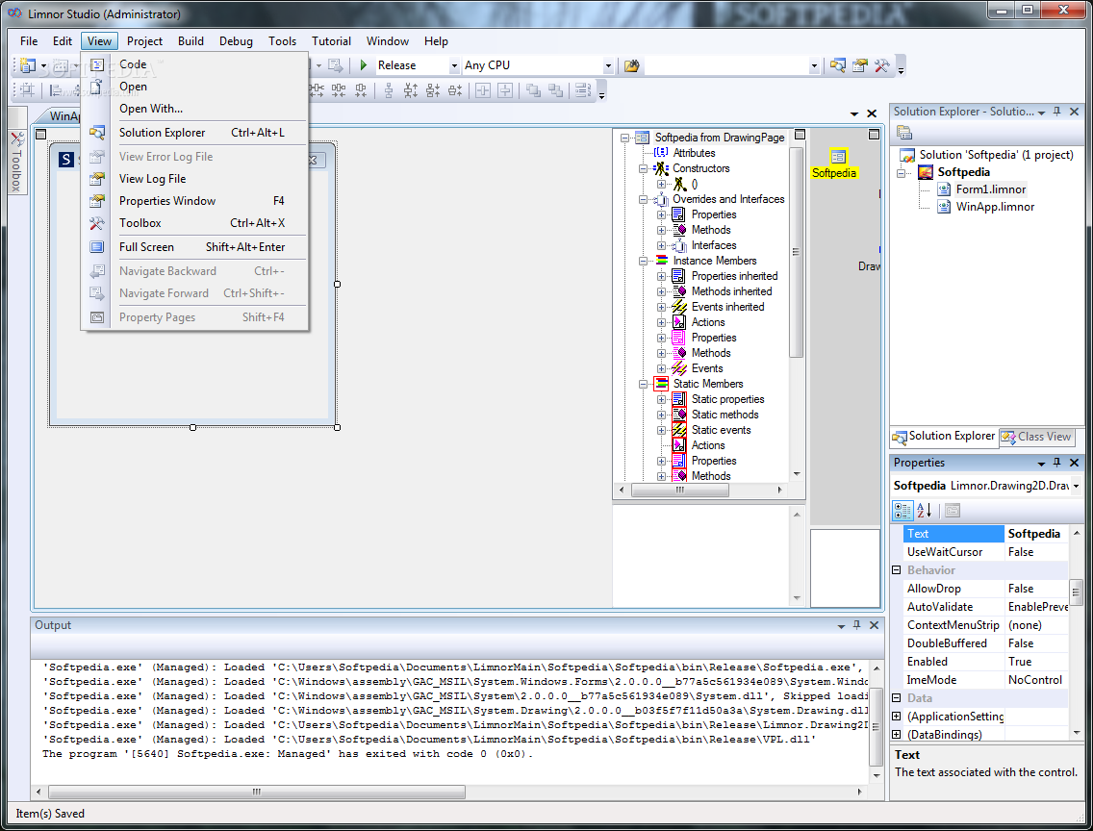The width and height of the screenshot is (1093, 831).
Task: Auto-hide pin the Solution Explorer panel
Action: pos(1057,112)
